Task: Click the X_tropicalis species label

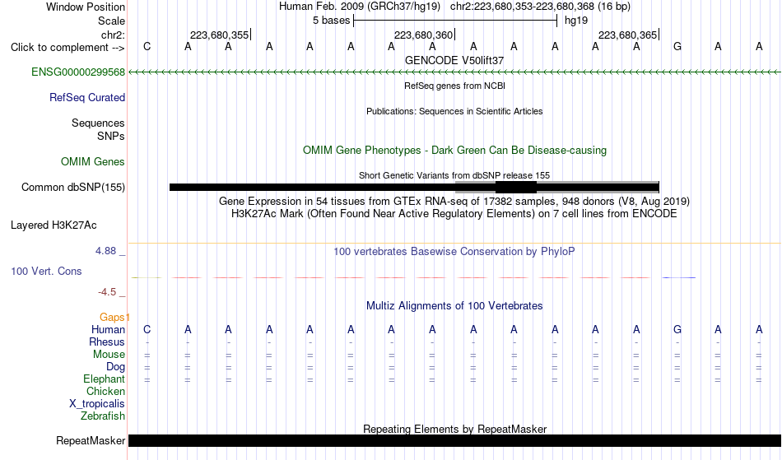Action: click(97, 404)
